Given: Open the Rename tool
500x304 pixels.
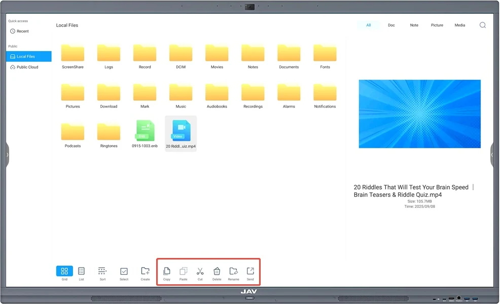Looking at the screenshot, I should click(233, 271).
